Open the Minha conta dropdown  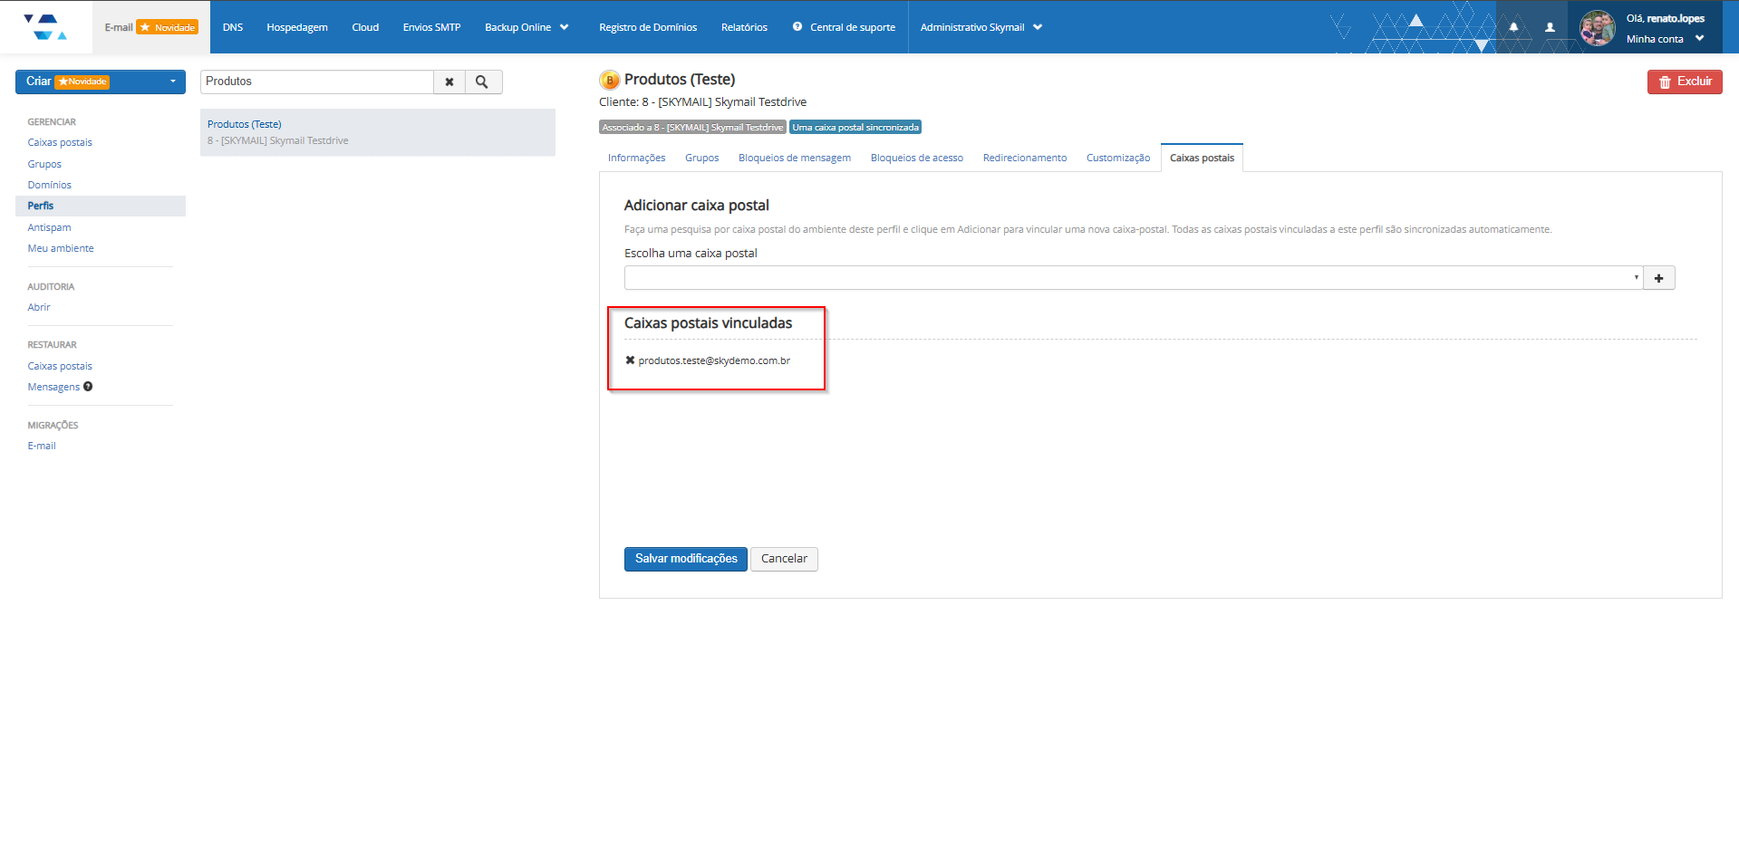[x=1665, y=39]
